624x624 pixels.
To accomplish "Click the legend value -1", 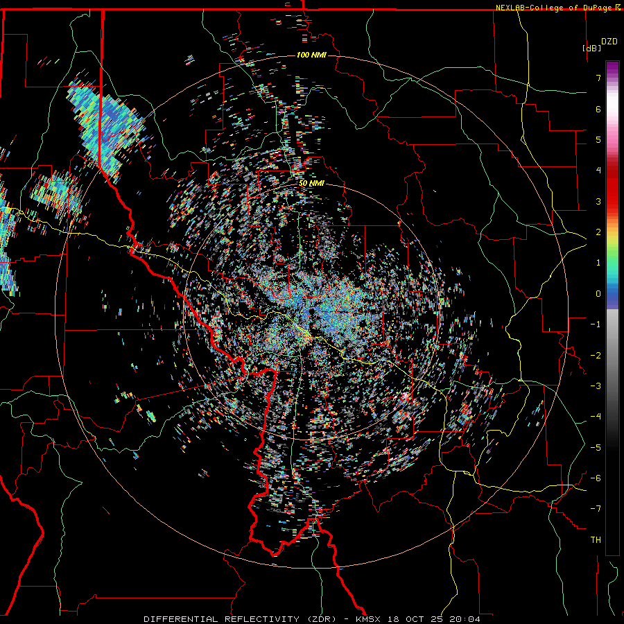I will tap(596, 324).
